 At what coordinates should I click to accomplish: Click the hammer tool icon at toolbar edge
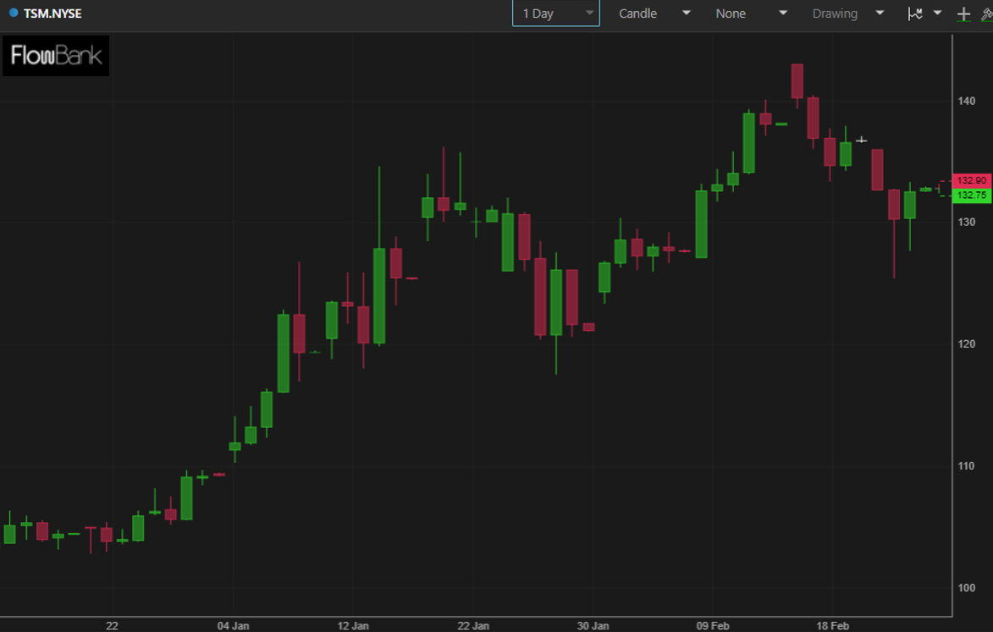[987, 14]
